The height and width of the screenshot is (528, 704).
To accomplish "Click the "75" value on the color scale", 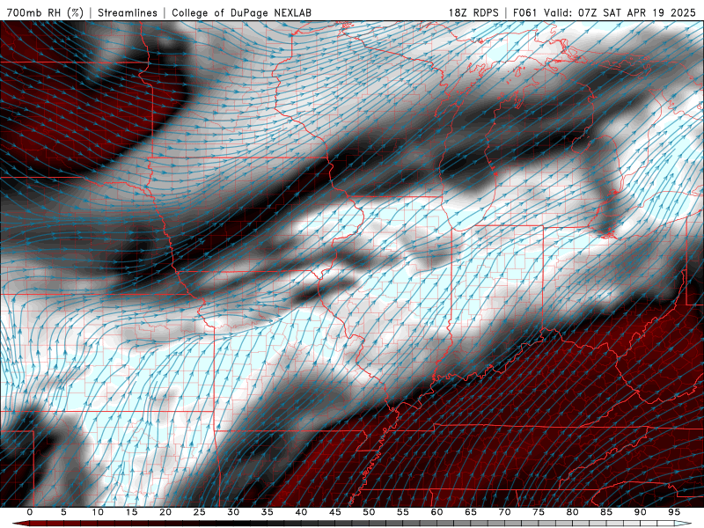I will 539,512.
